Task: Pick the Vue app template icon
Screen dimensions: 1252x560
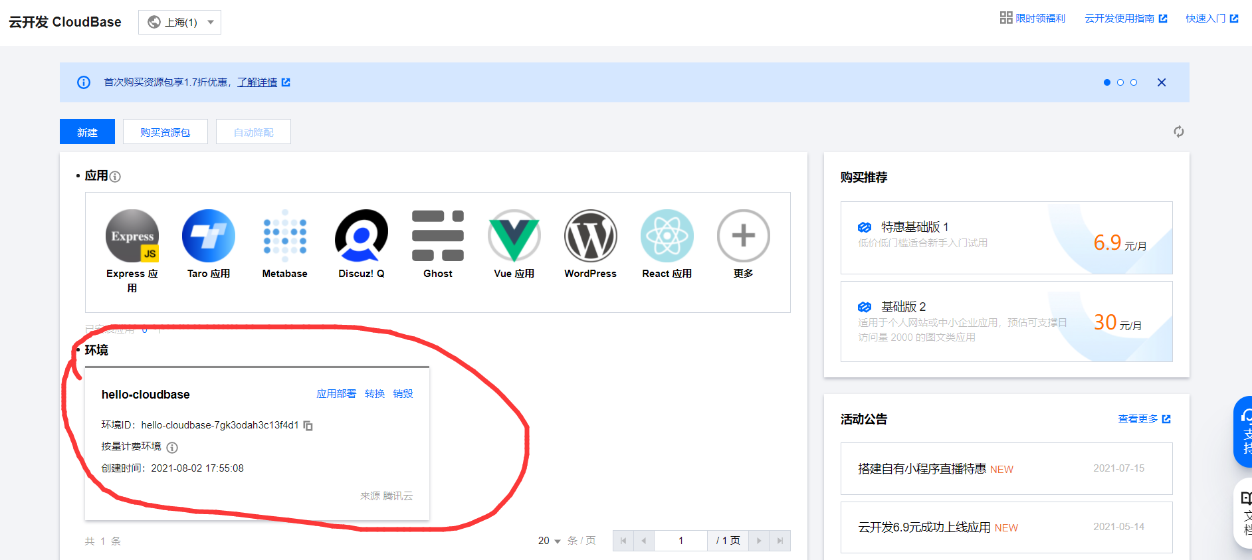Action: (514, 236)
